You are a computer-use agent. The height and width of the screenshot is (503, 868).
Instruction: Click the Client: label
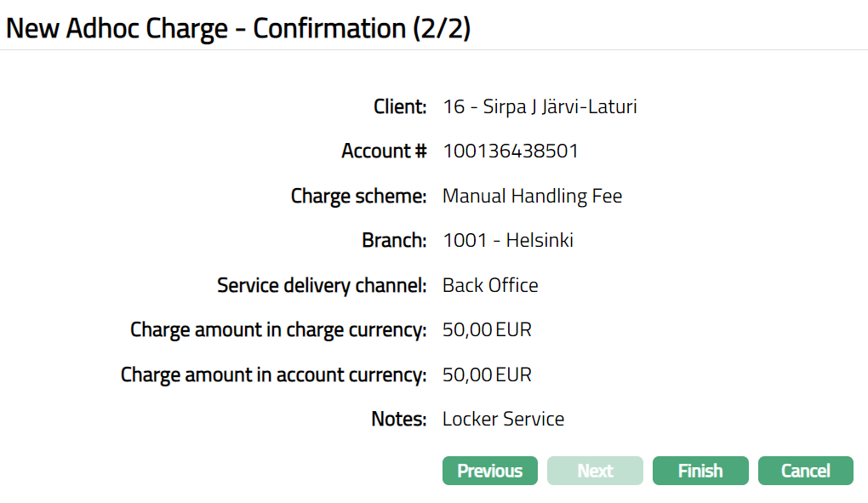coord(400,106)
